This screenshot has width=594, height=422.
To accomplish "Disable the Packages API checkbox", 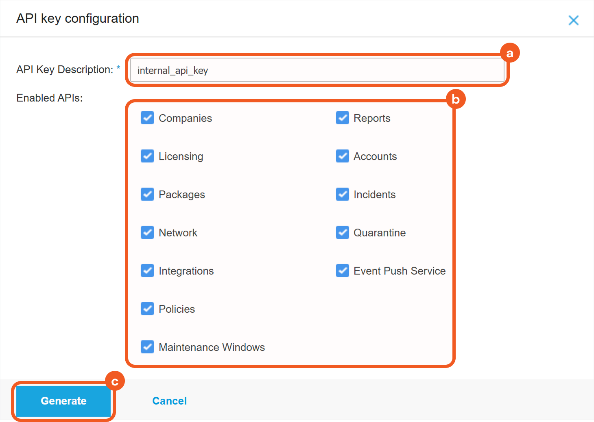I will tap(147, 195).
